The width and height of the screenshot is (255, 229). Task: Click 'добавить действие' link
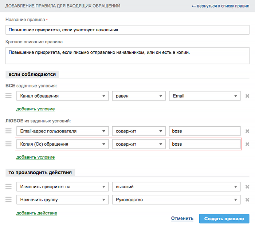pyautogui.click(x=36, y=213)
